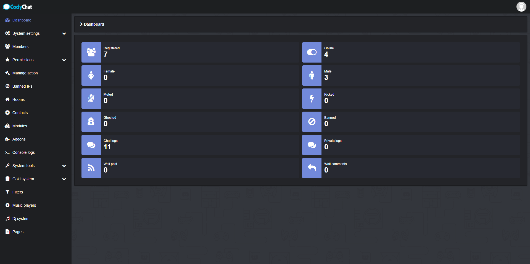The width and height of the screenshot is (530, 264).
Task: Open Banned IPs in sidebar
Action: [22, 86]
